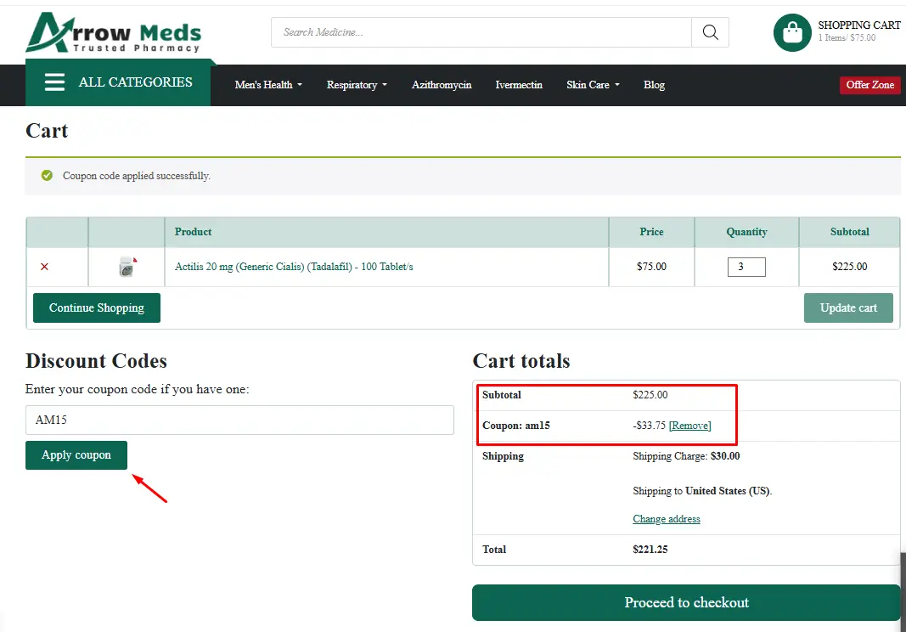This screenshot has height=632, width=906.
Task: Click the Arrow Meds logo
Action: click(113, 33)
